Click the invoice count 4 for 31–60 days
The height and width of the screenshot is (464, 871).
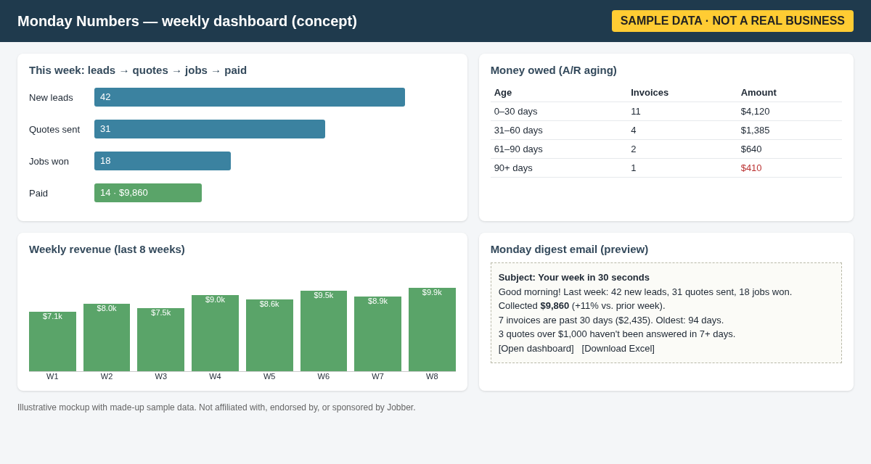(634, 130)
